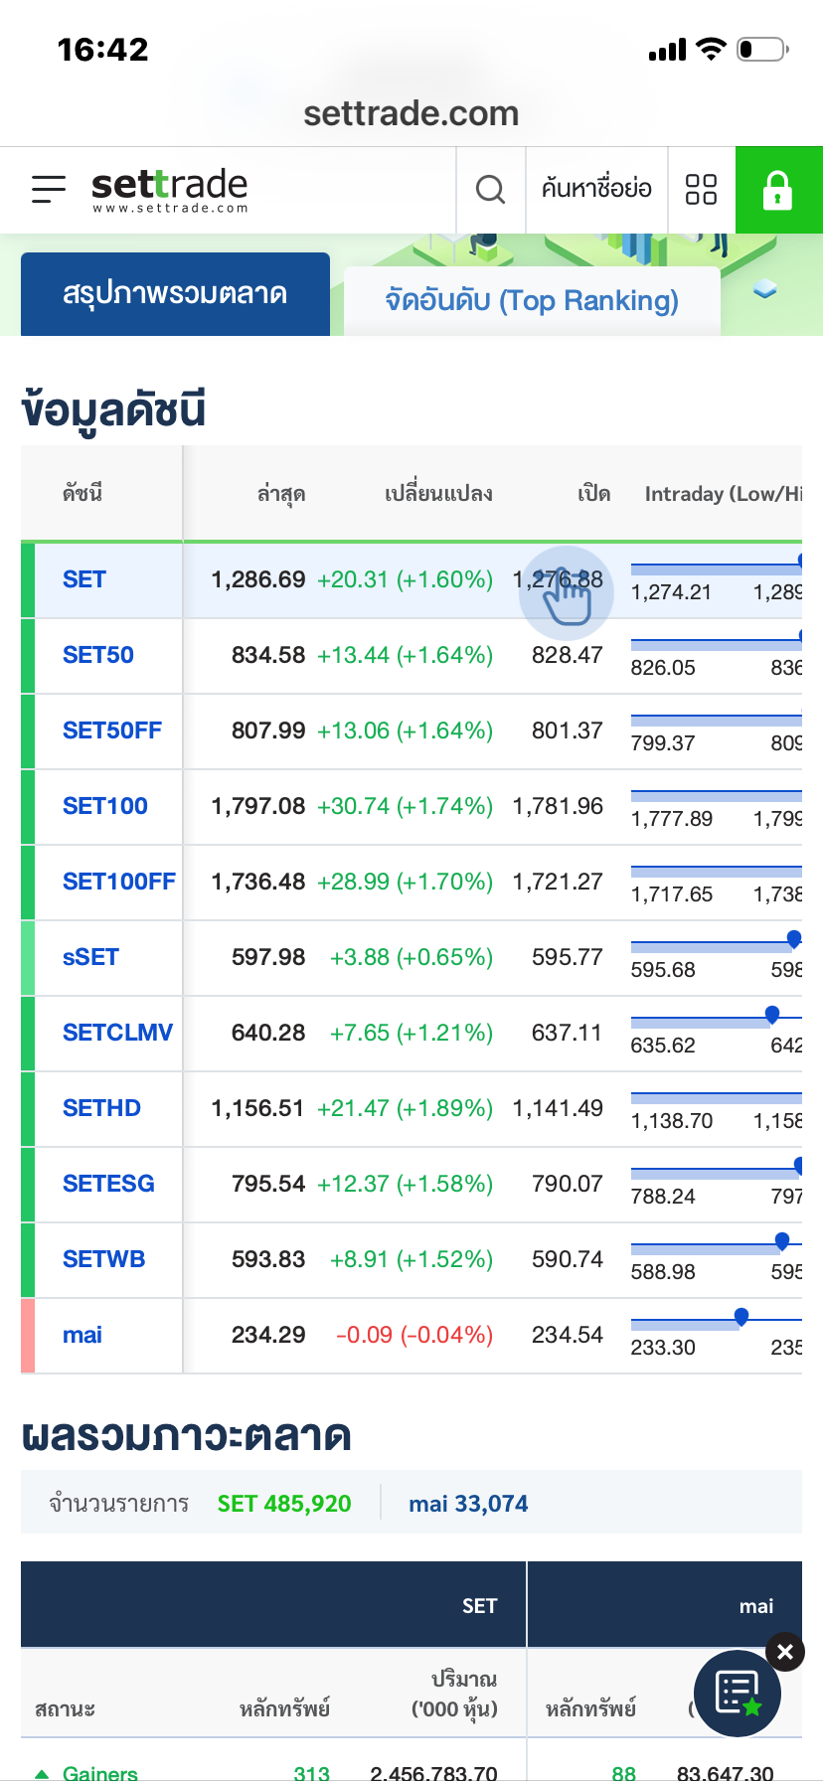Tap the settrade.com address bar
Image resolution: width=823 pixels, height=1781 pixels.
[411, 113]
